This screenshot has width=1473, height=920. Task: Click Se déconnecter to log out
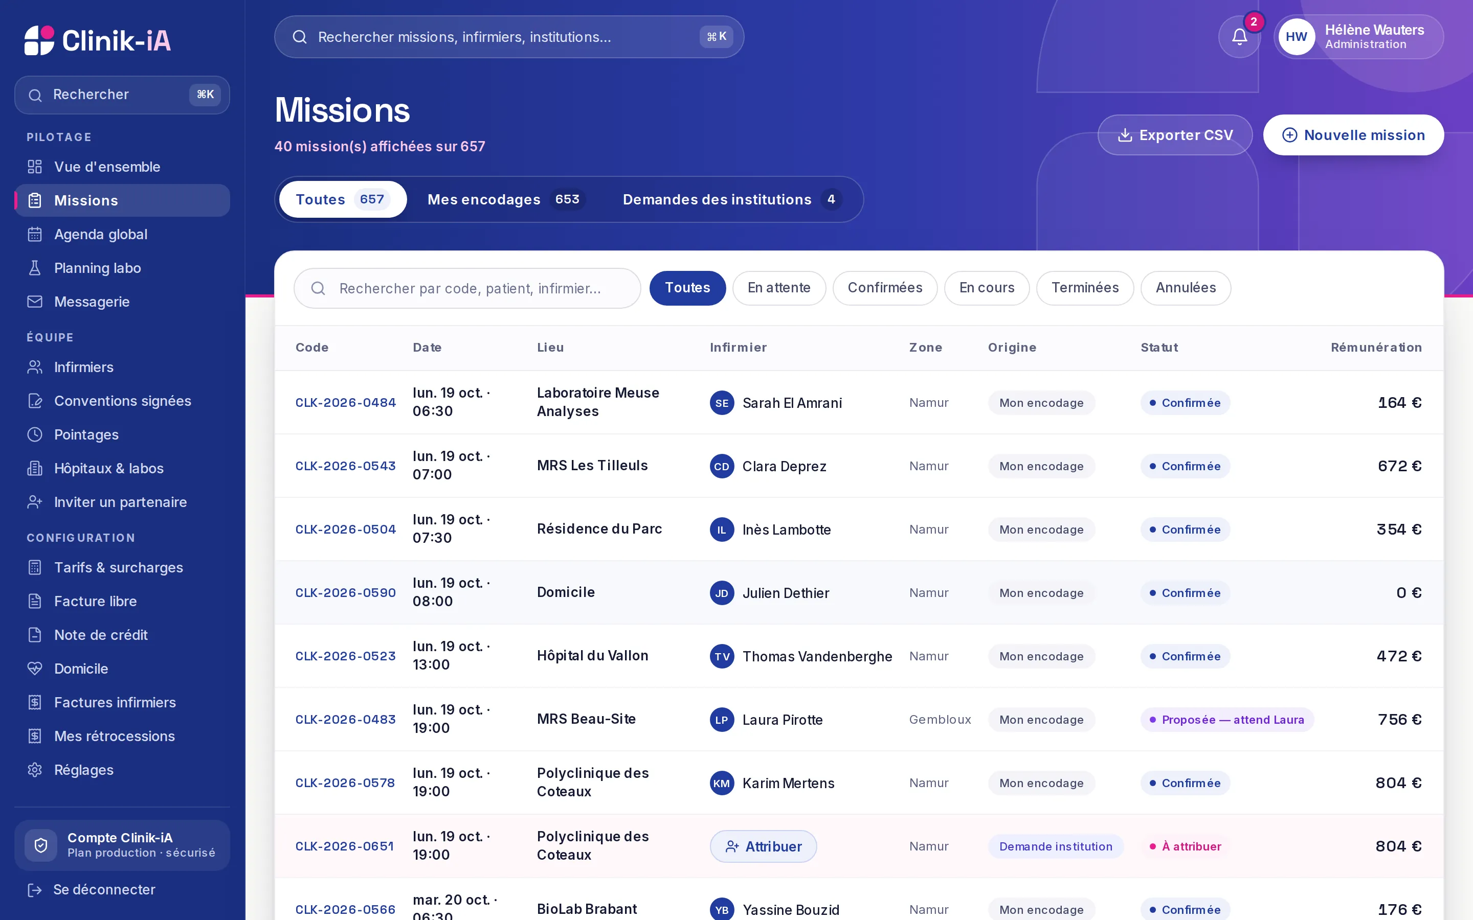(x=122, y=889)
